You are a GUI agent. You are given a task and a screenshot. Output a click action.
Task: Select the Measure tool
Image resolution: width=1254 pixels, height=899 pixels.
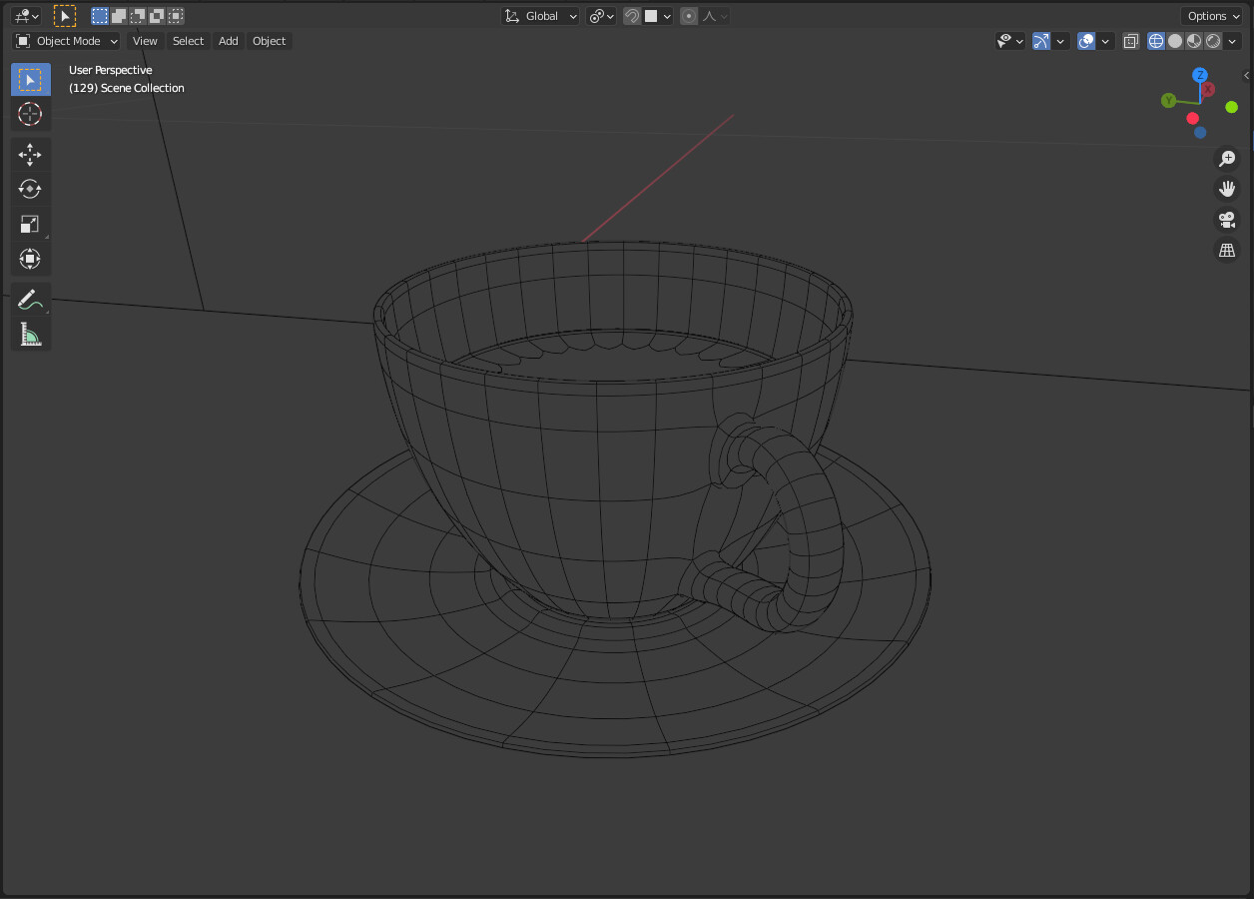[30, 333]
